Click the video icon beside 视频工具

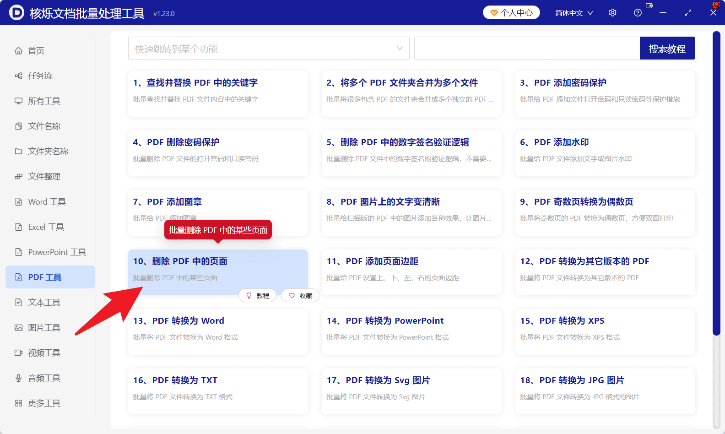pos(18,353)
